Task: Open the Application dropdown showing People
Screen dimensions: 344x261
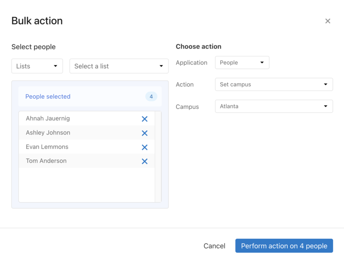Action: click(242, 62)
